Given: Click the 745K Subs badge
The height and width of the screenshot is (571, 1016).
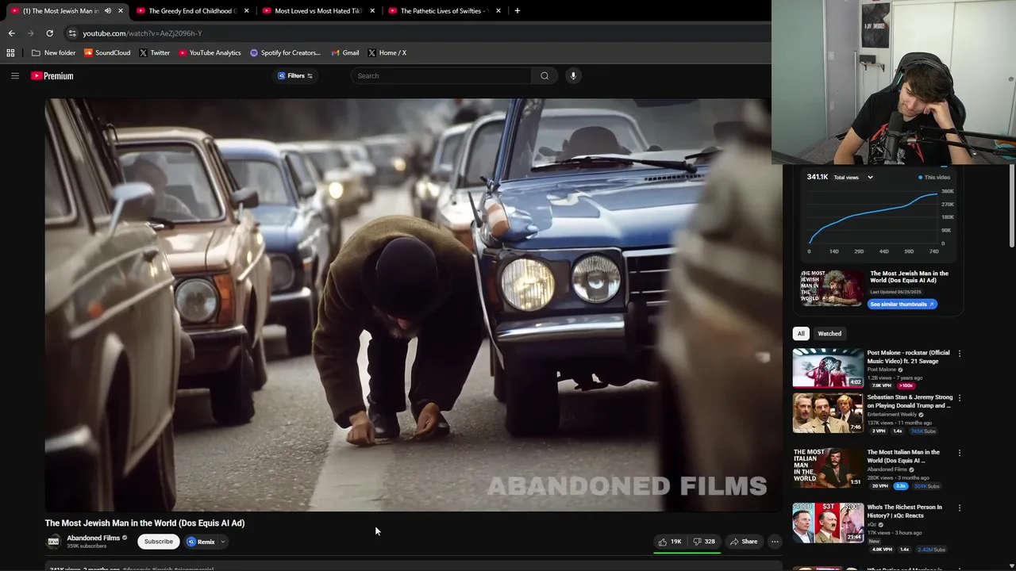Looking at the screenshot, I should (922, 431).
